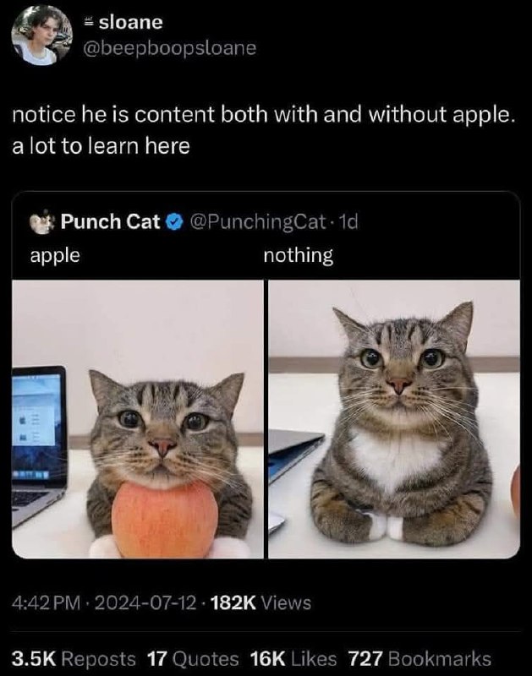Click the 727 Bookmarks count

coord(420,659)
